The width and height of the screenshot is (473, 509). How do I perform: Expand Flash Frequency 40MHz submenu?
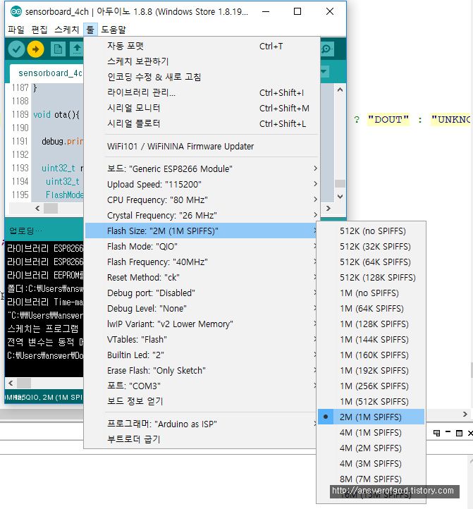point(202,262)
